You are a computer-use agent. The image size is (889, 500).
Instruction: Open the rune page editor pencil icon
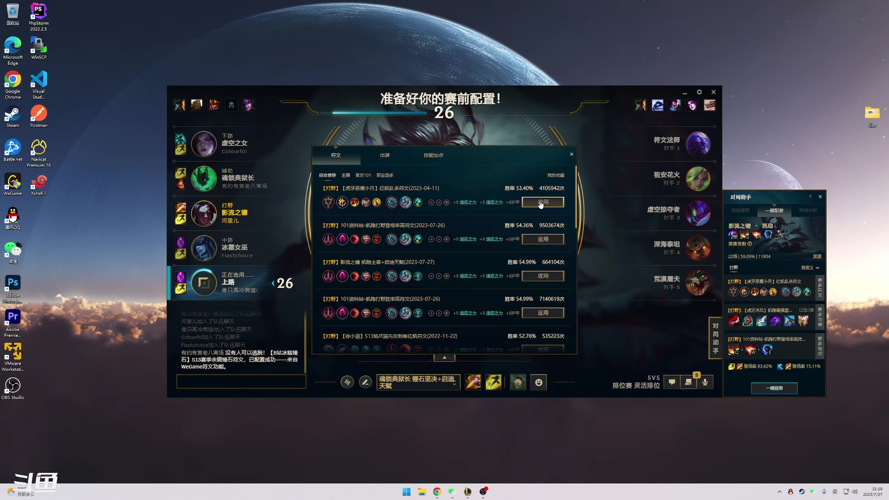coord(365,382)
